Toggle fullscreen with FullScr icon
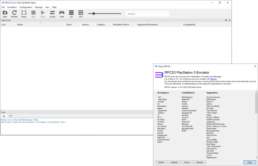 point(24,14)
